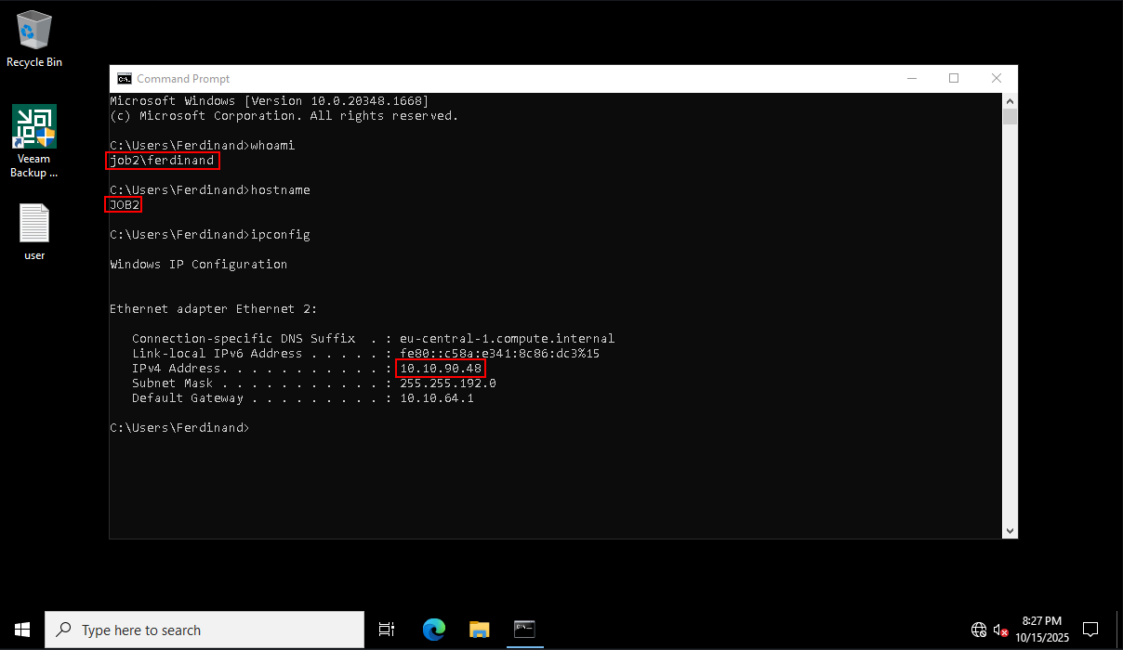Maximize the Command Prompt window
This screenshot has height=650, width=1123.
point(954,79)
